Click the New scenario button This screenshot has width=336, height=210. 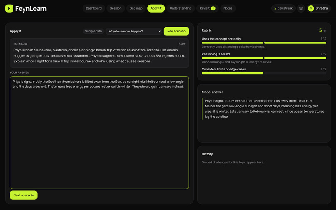tap(176, 31)
